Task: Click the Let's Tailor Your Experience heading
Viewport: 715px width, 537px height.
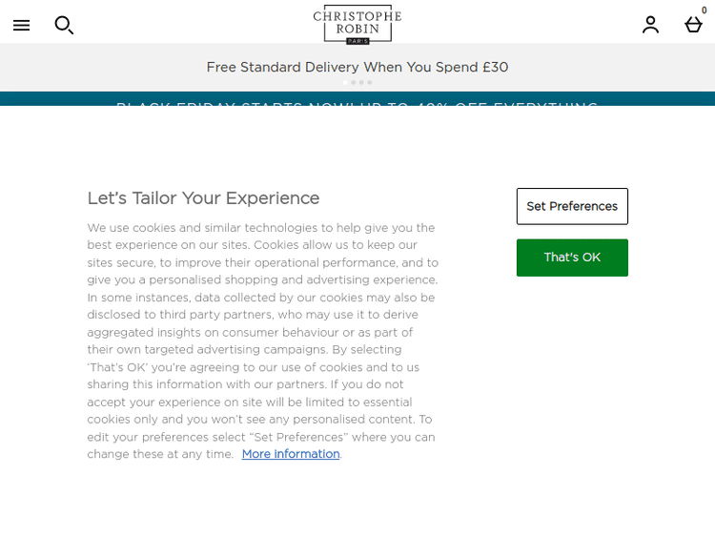Action: (x=203, y=198)
